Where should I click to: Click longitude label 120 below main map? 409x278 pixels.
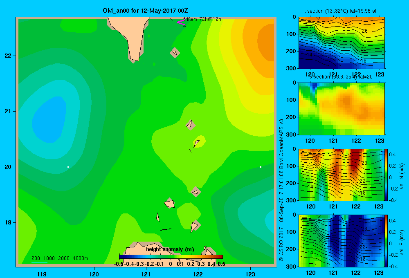click(94, 274)
